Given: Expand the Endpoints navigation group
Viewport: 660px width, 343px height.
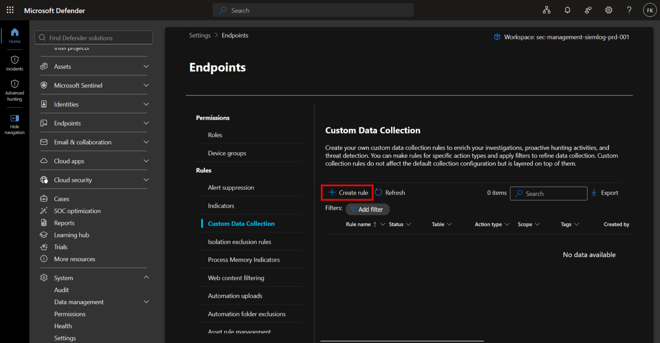Looking at the screenshot, I should click(x=146, y=123).
